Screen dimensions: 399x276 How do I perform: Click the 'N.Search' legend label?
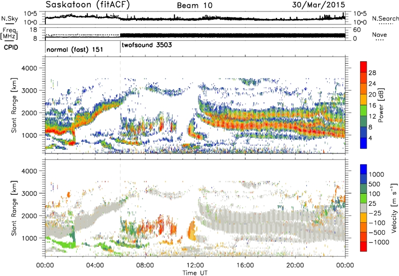coord(385,18)
